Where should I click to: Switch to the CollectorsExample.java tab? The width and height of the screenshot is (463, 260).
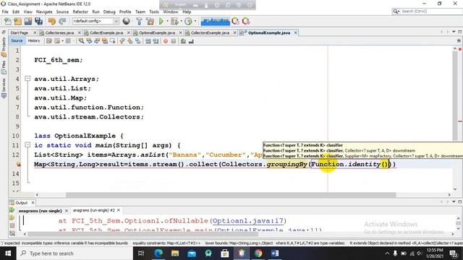pos(210,32)
